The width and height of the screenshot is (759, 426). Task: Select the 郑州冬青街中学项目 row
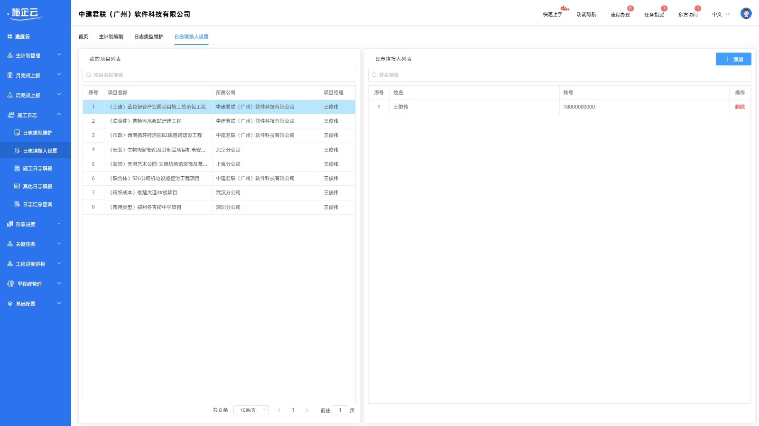[x=159, y=207]
